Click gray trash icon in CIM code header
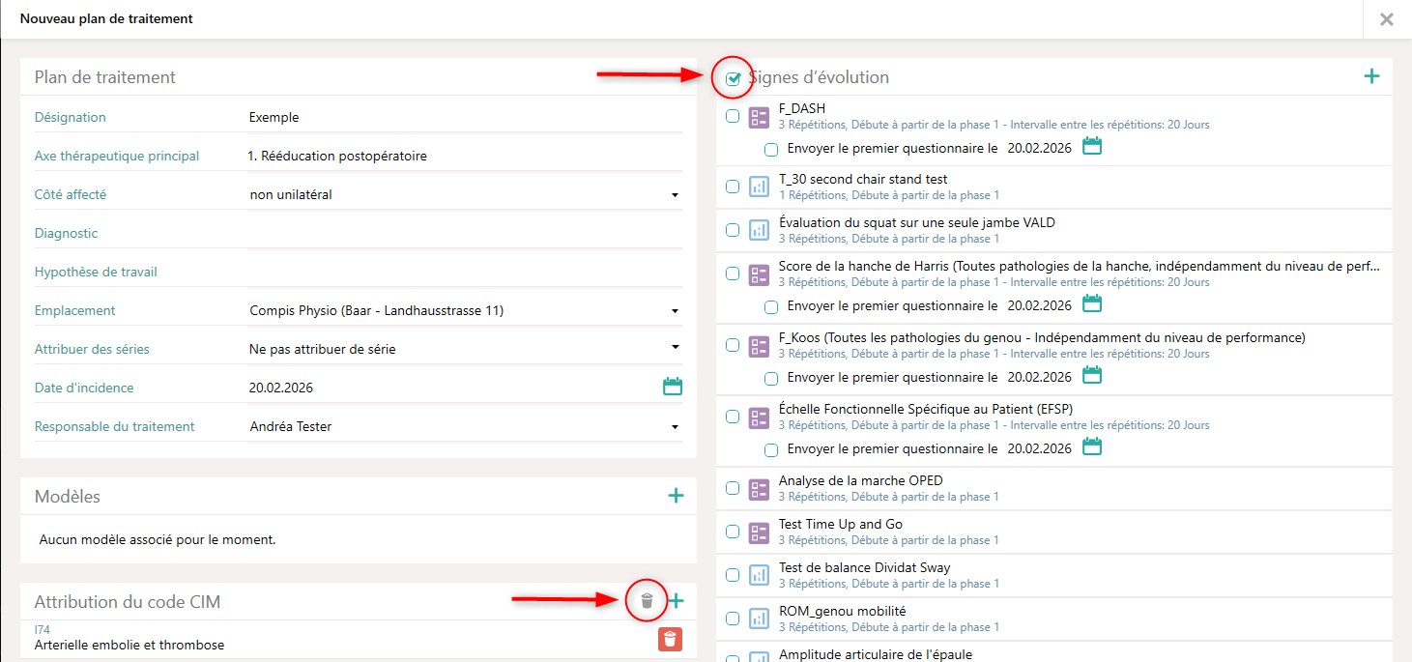 click(647, 601)
